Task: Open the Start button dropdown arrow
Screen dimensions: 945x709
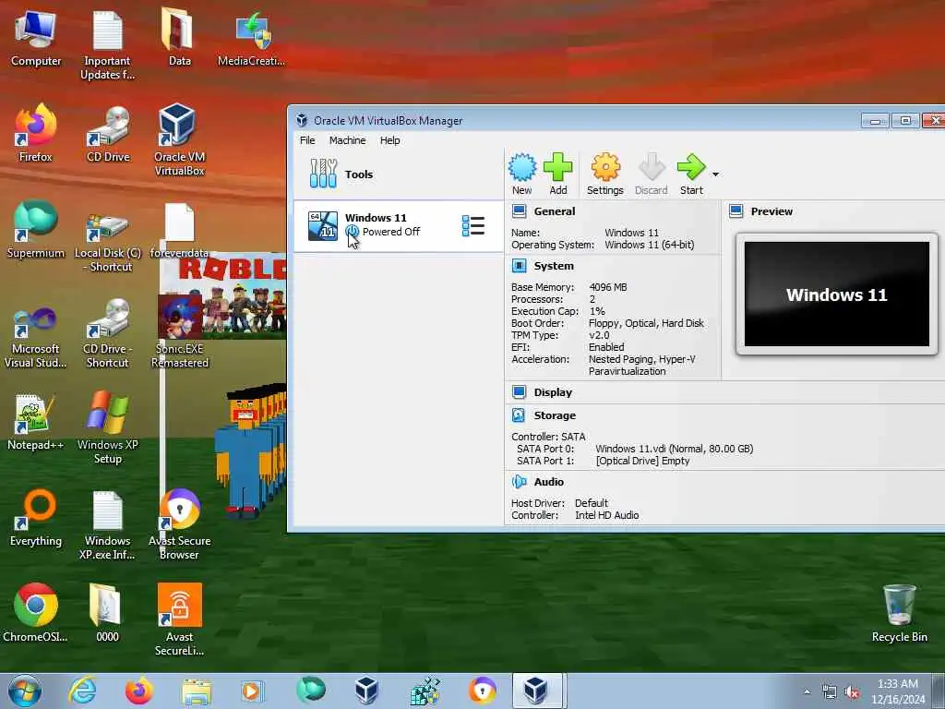Action: (715, 174)
